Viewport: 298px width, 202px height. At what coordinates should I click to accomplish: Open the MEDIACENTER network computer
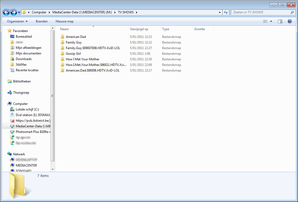tap(26, 165)
